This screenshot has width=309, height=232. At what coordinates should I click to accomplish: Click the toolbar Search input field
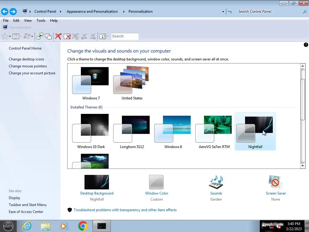tap(125, 36)
